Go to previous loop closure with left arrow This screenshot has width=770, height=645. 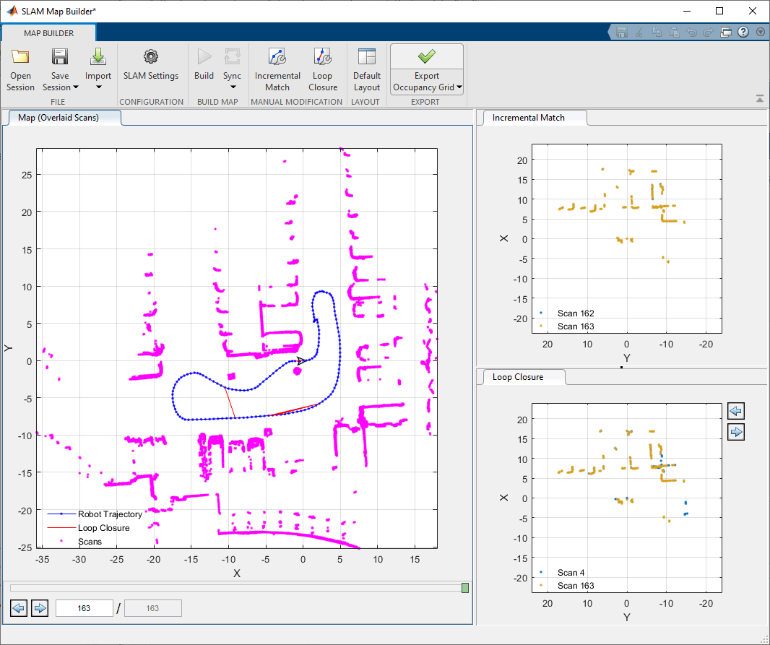[x=736, y=411]
